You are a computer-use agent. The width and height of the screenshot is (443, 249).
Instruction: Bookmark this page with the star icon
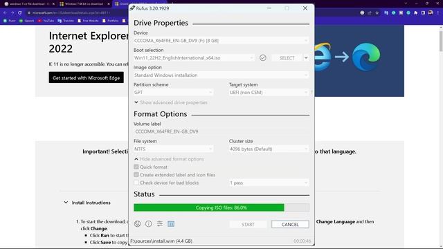[377, 12]
